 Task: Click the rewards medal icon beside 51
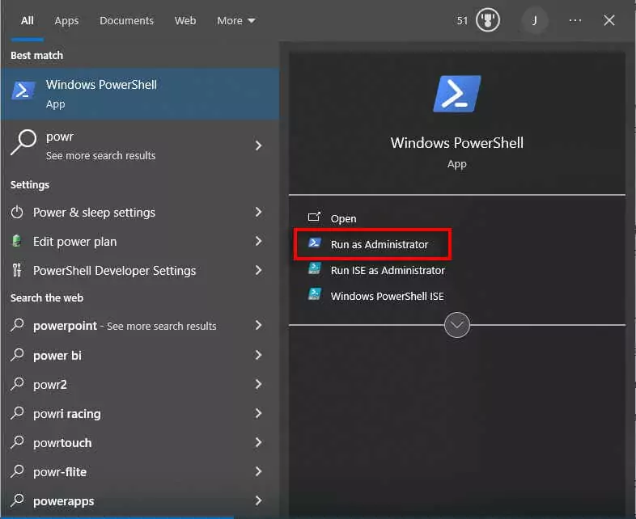pyautogui.click(x=488, y=20)
